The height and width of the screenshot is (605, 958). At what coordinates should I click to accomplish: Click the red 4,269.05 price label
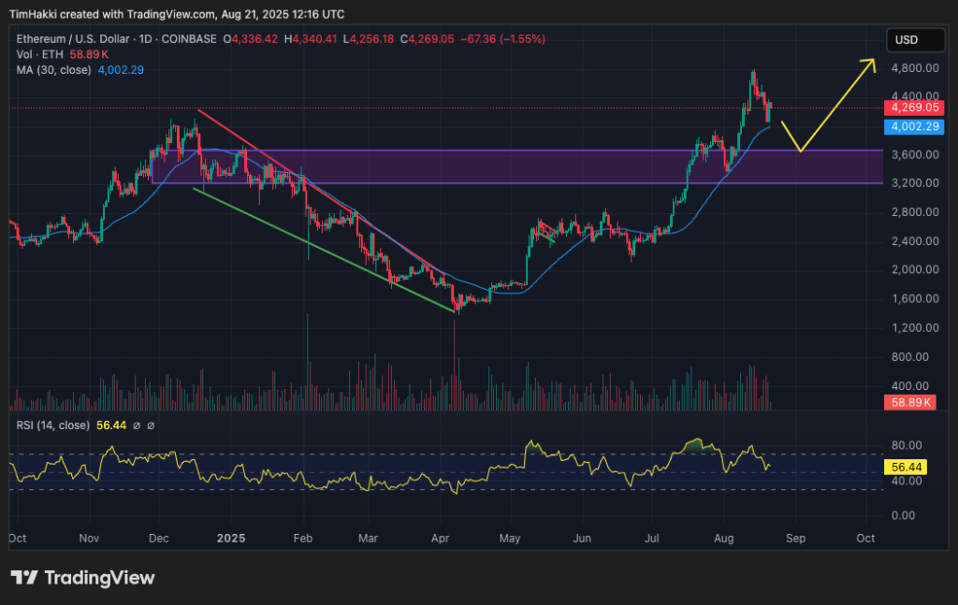point(913,108)
